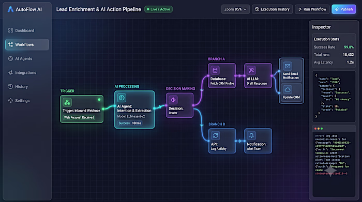This screenshot has width=362, height=202.
Task: Select the Send Email Notification node
Action: [x=291, y=71]
